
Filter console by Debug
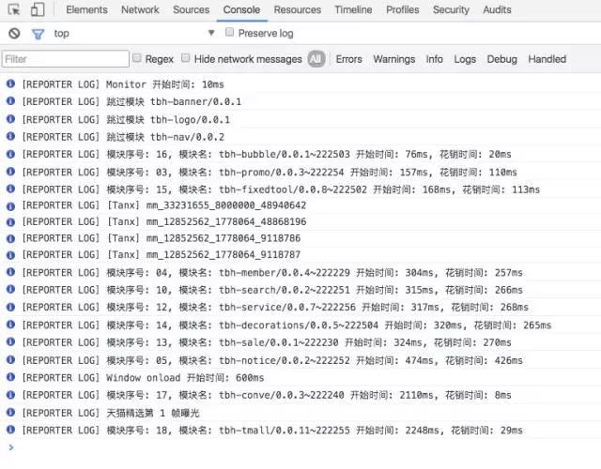tap(501, 59)
